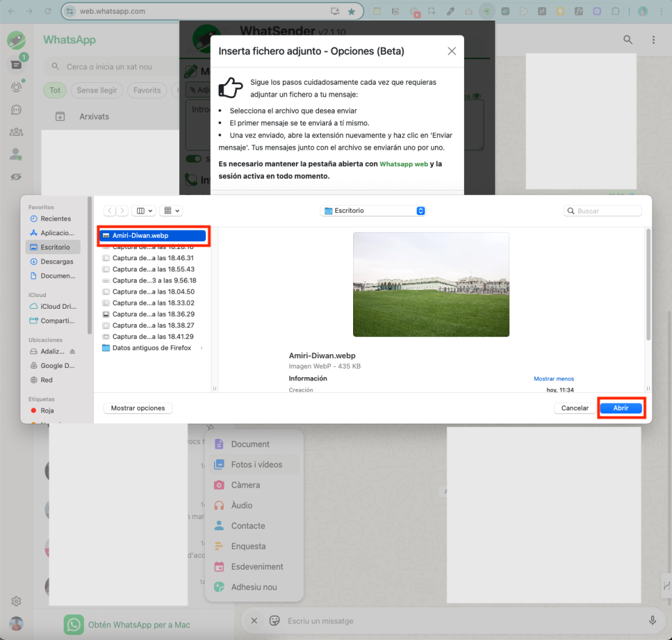Click the microphone voice message icon
Viewport: 672px width, 640px height.
click(x=652, y=620)
